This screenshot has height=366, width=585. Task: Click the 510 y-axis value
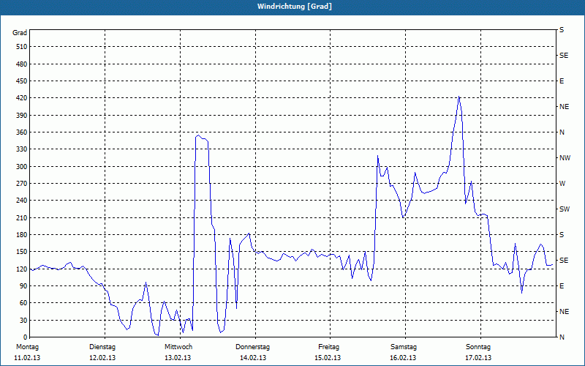[x=22, y=47]
